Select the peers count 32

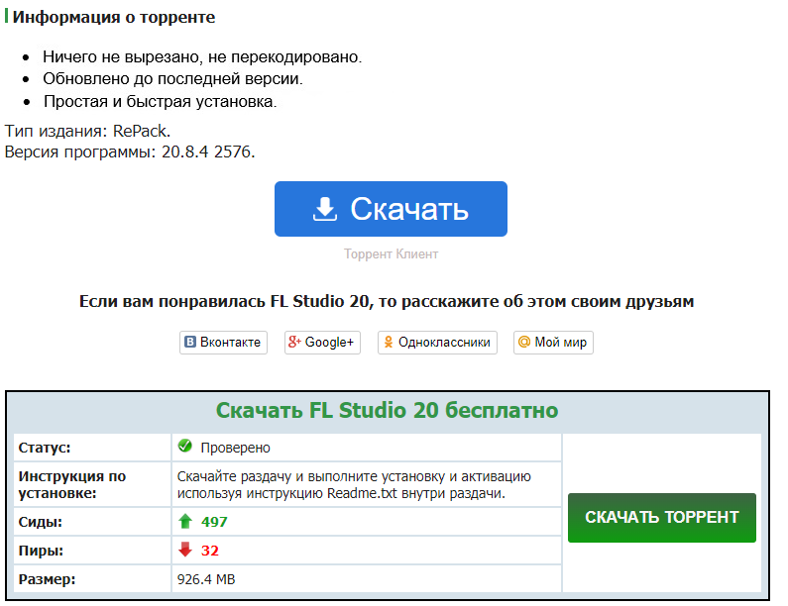[x=209, y=551]
